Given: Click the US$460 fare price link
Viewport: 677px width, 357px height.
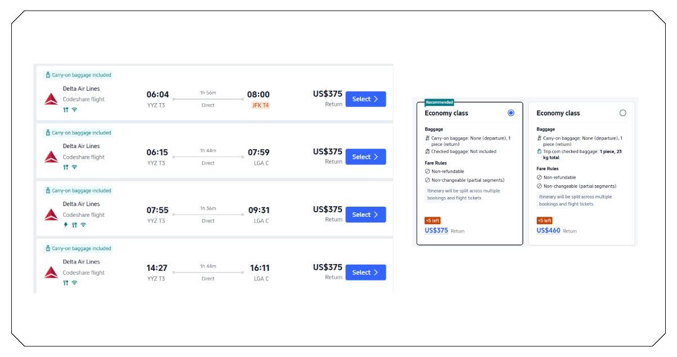Looking at the screenshot, I should click(548, 230).
